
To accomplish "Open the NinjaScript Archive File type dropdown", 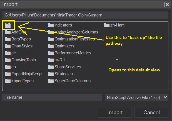I will point(137,97).
